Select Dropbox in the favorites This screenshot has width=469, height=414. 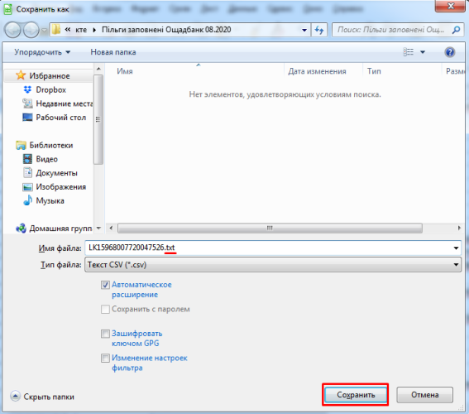coord(50,89)
